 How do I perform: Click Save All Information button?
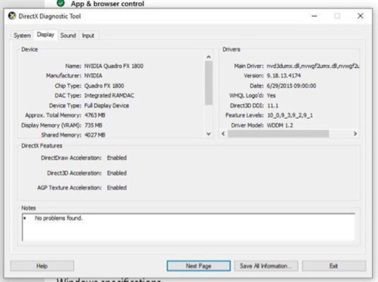[266, 266]
